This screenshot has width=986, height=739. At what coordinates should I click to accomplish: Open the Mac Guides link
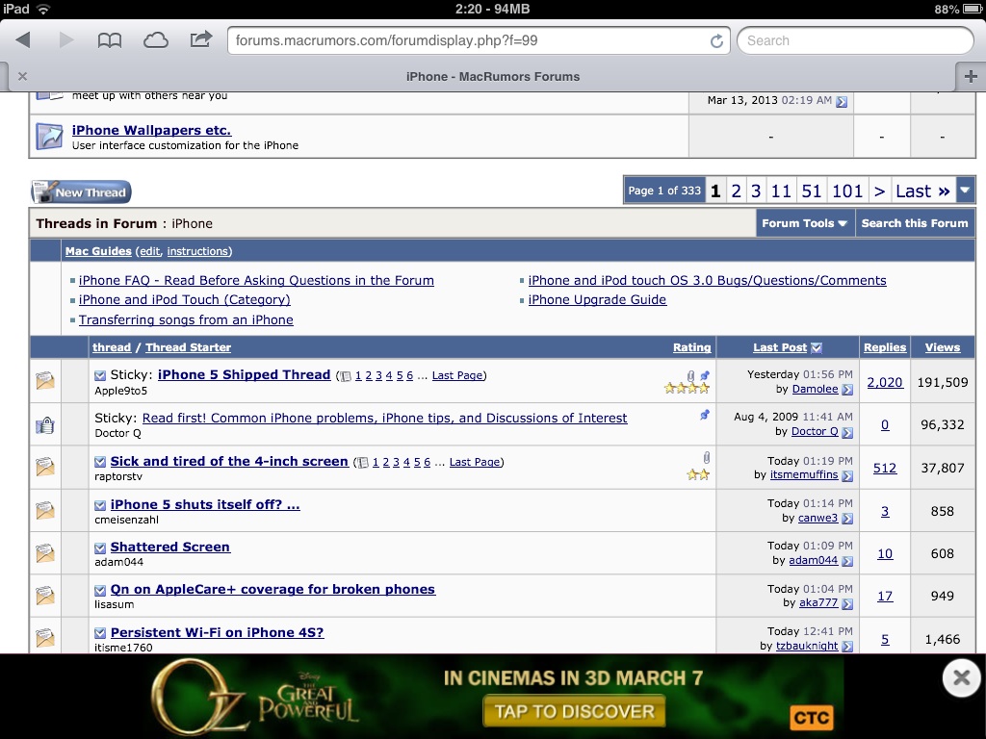(x=98, y=251)
